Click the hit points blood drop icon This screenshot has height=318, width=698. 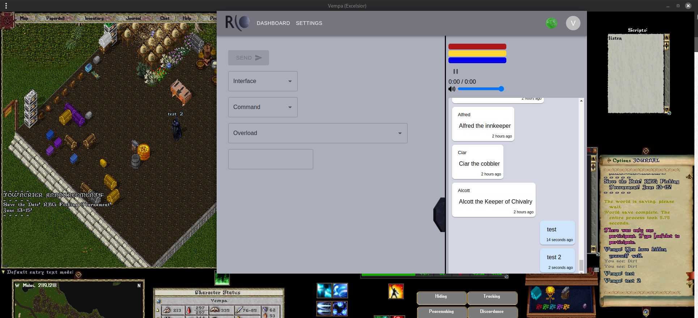[x=189, y=310]
